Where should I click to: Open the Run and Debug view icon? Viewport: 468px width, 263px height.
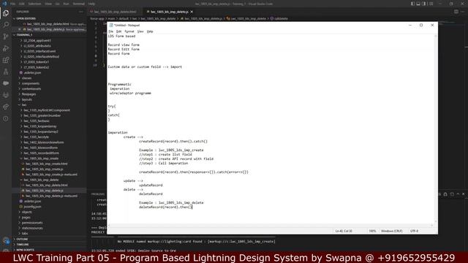pos(6,48)
